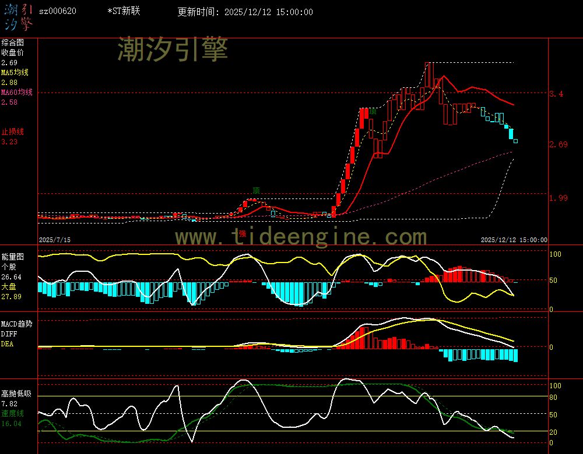Click the 潮汐引擎 logo in the top corner
Screen dimensions: 583x454
(19, 17)
